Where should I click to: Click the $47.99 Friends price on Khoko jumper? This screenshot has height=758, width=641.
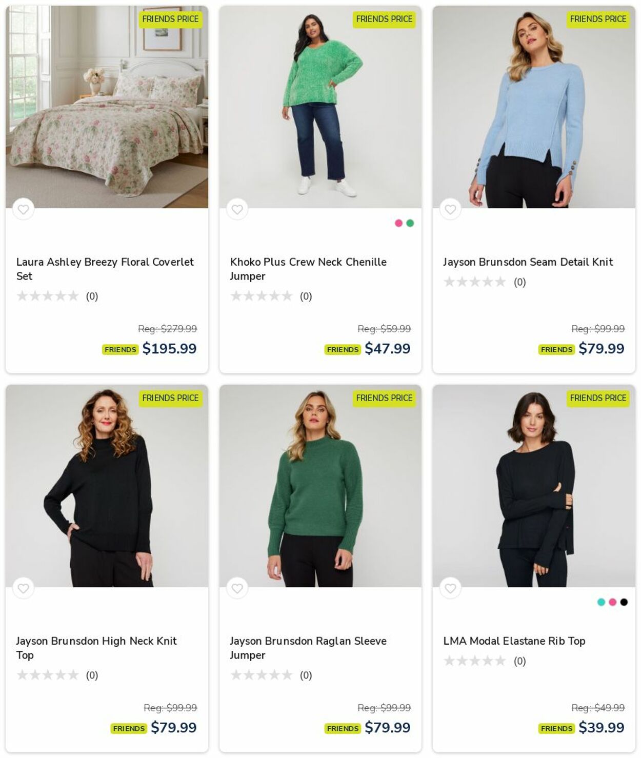click(387, 349)
